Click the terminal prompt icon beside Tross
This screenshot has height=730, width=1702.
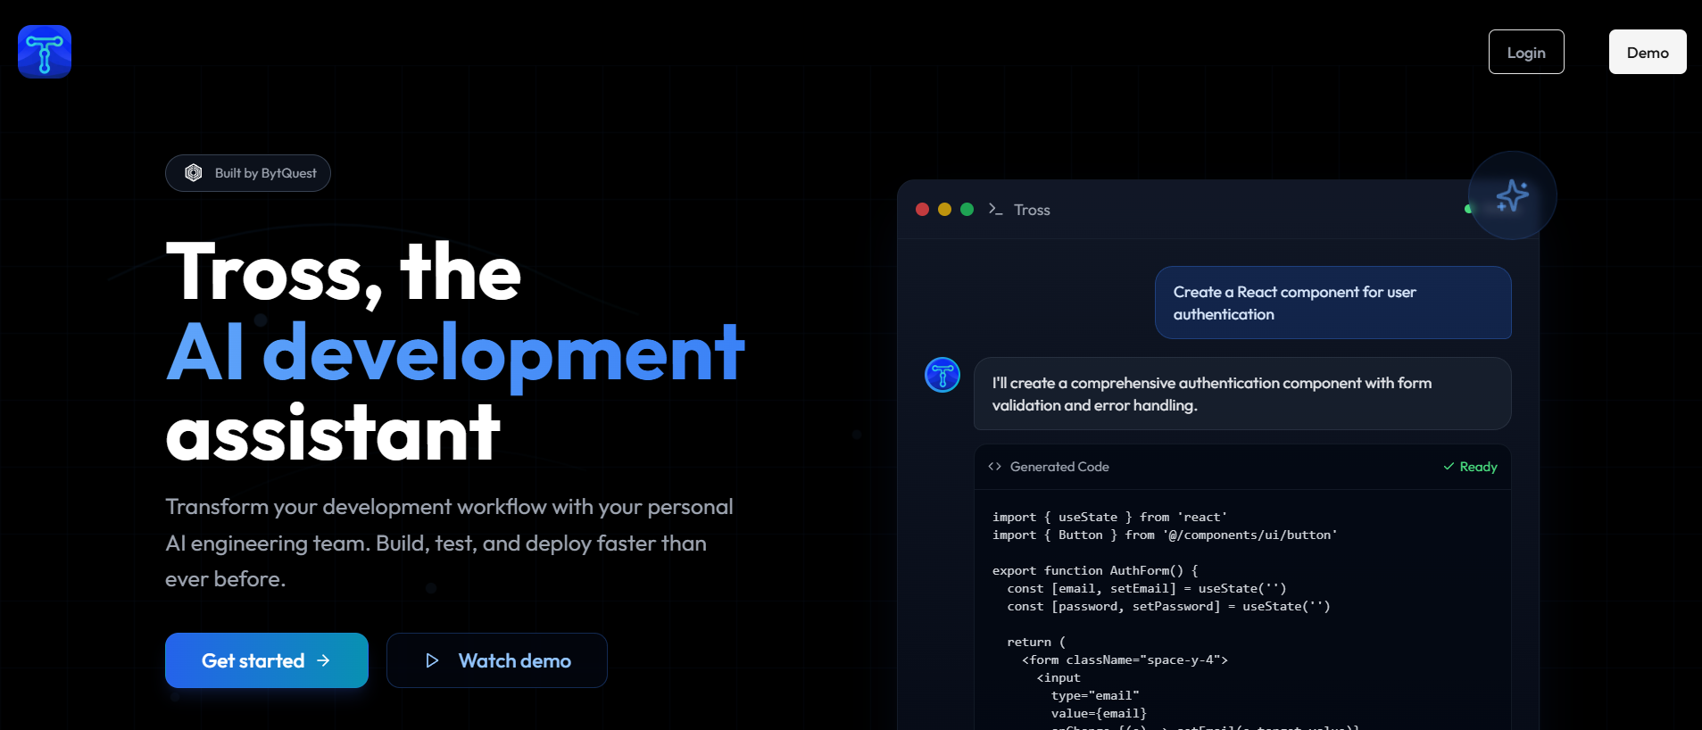[x=995, y=209]
